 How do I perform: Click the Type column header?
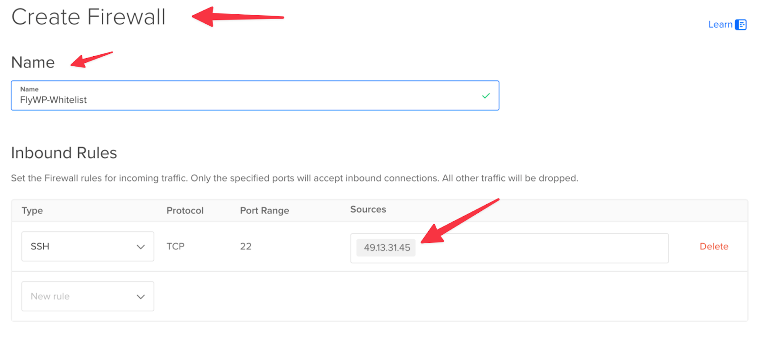[x=32, y=210]
